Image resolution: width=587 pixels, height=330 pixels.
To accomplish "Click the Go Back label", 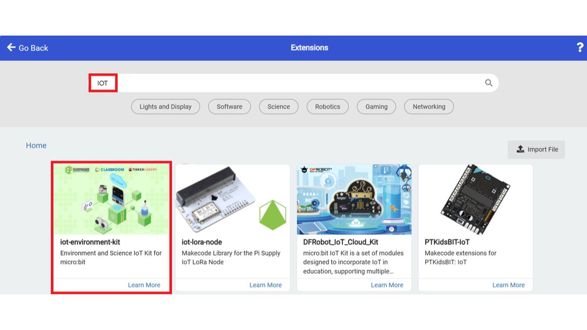I will pyautogui.click(x=33, y=48).
